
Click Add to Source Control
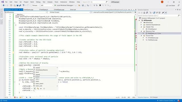tap(166, 101)
